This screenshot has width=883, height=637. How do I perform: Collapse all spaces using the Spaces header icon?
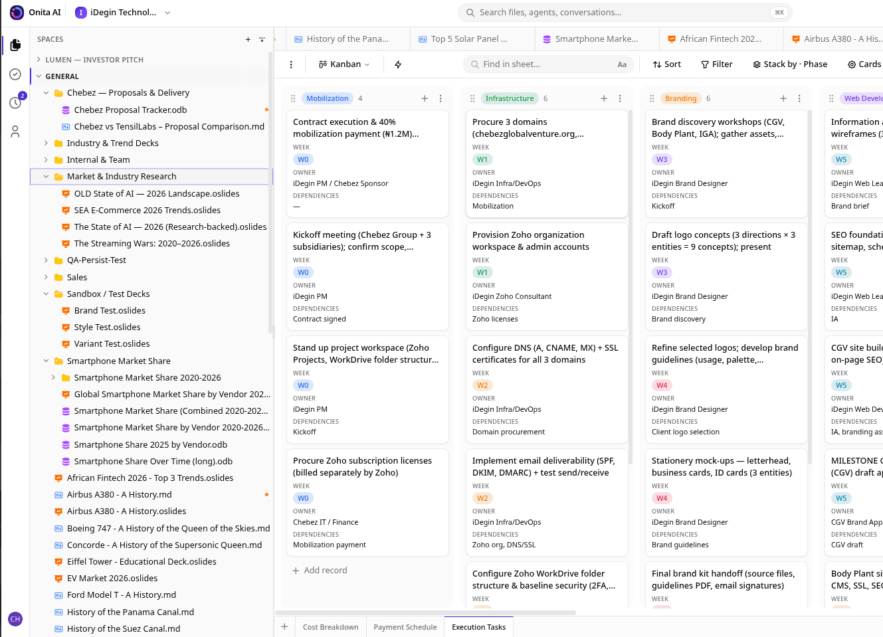[262, 40]
